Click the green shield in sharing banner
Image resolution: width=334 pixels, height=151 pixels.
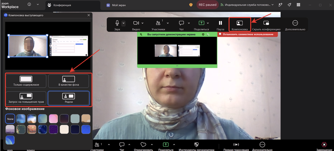203,34
